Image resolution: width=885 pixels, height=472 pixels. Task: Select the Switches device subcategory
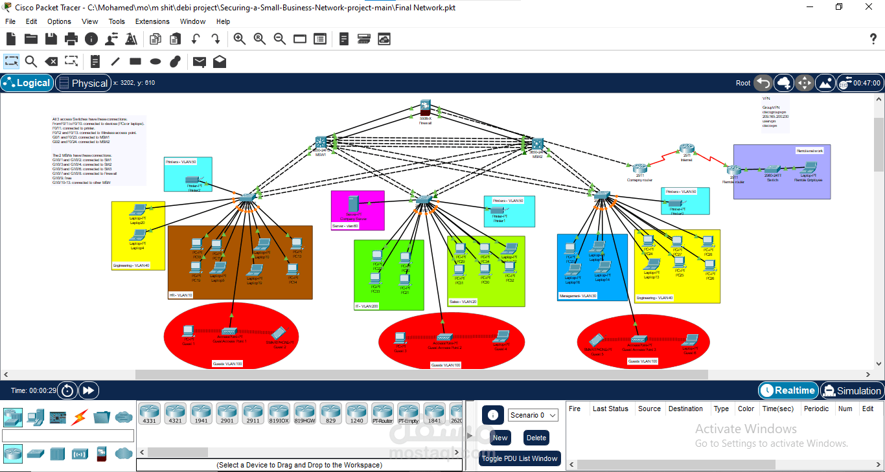[x=36, y=453]
